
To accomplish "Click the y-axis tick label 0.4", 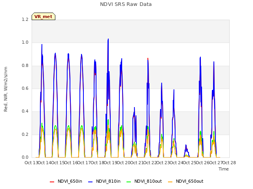I will pyautogui.click(x=25, y=111).
